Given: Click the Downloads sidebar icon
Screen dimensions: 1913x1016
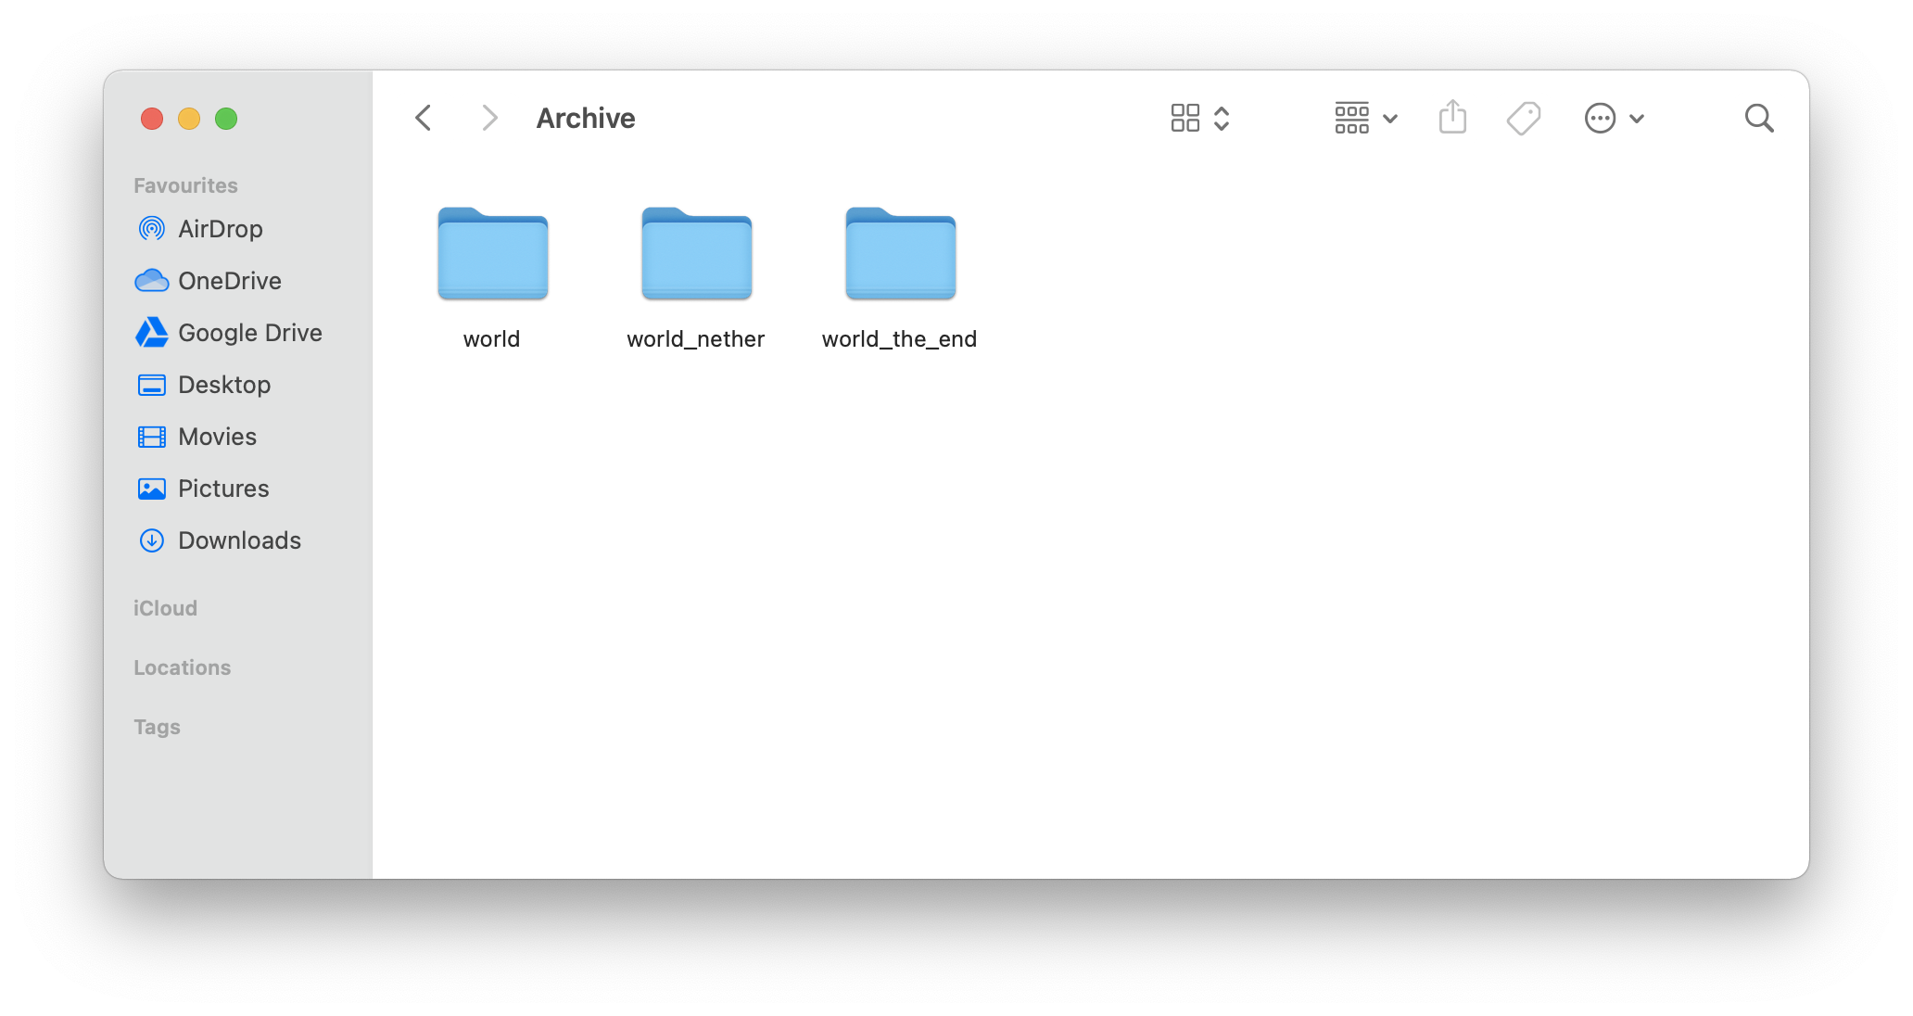Looking at the screenshot, I should [x=150, y=540].
